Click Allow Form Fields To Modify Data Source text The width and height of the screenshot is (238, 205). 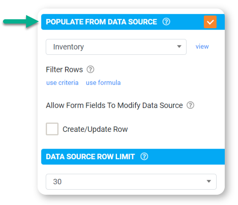(114, 105)
